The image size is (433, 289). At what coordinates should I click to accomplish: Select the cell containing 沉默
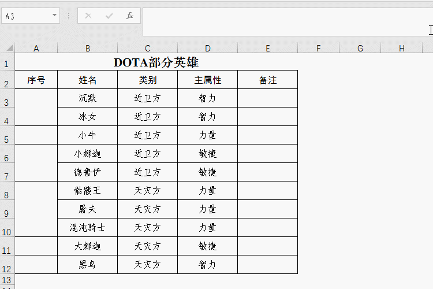coord(88,98)
